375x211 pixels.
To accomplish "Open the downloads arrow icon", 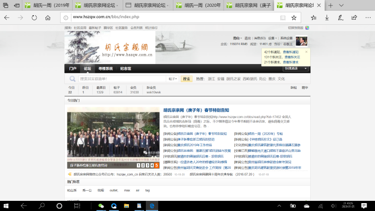I will pos(327,17).
